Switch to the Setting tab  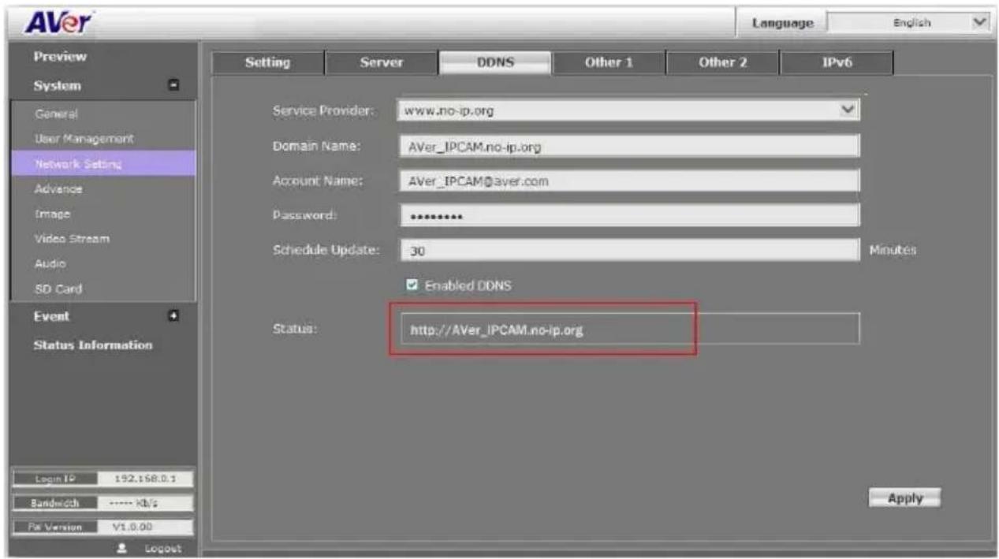(267, 63)
